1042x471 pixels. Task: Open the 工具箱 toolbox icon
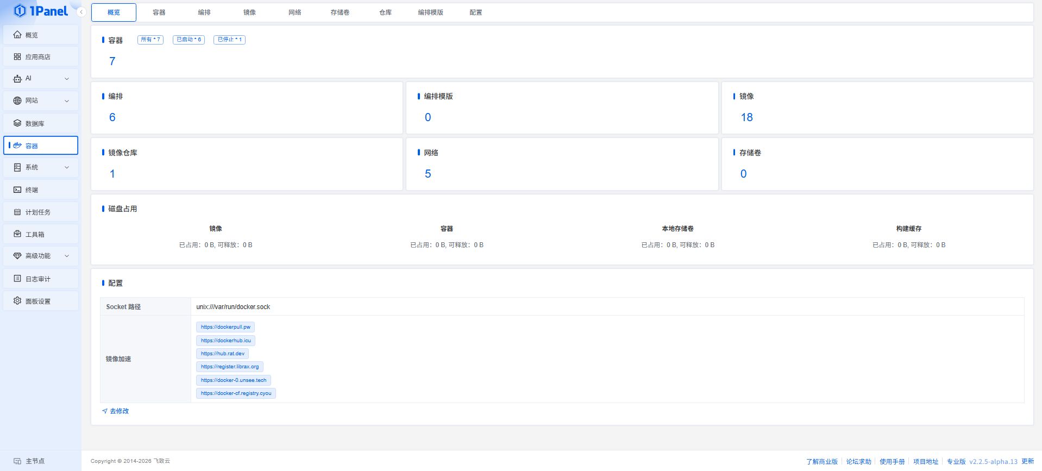click(x=17, y=234)
